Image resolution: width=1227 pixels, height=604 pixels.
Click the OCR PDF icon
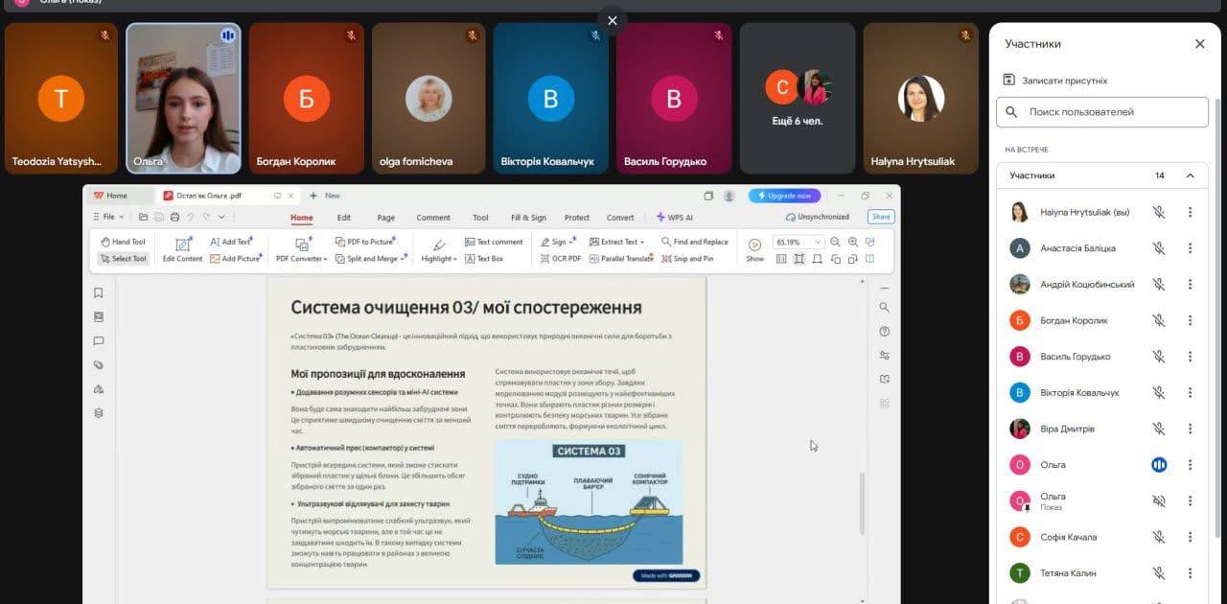(x=560, y=259)
